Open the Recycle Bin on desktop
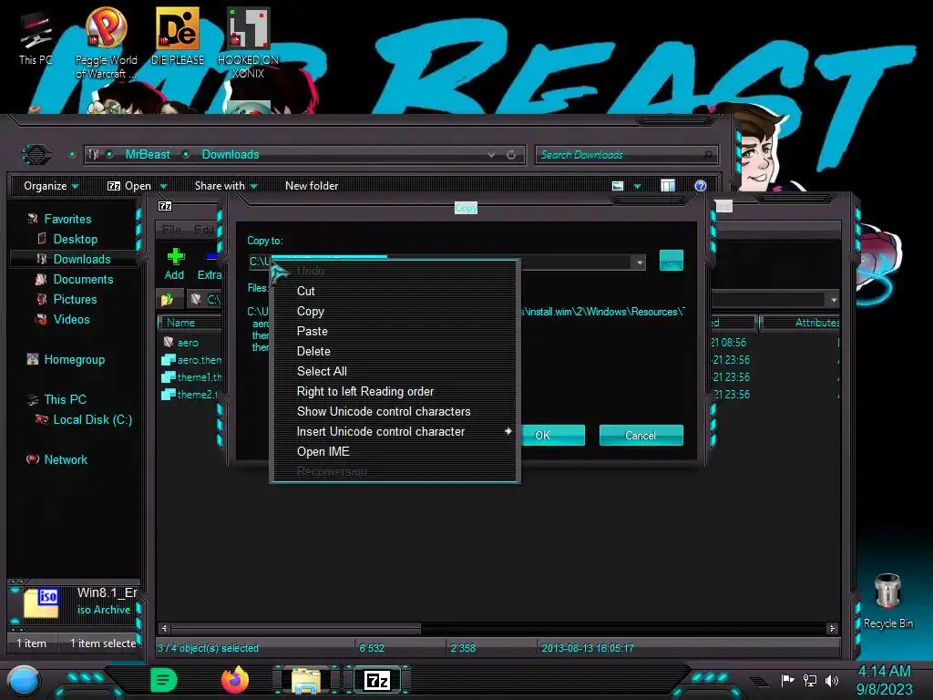This screenshot has height=700, width=933. point(887,600)
